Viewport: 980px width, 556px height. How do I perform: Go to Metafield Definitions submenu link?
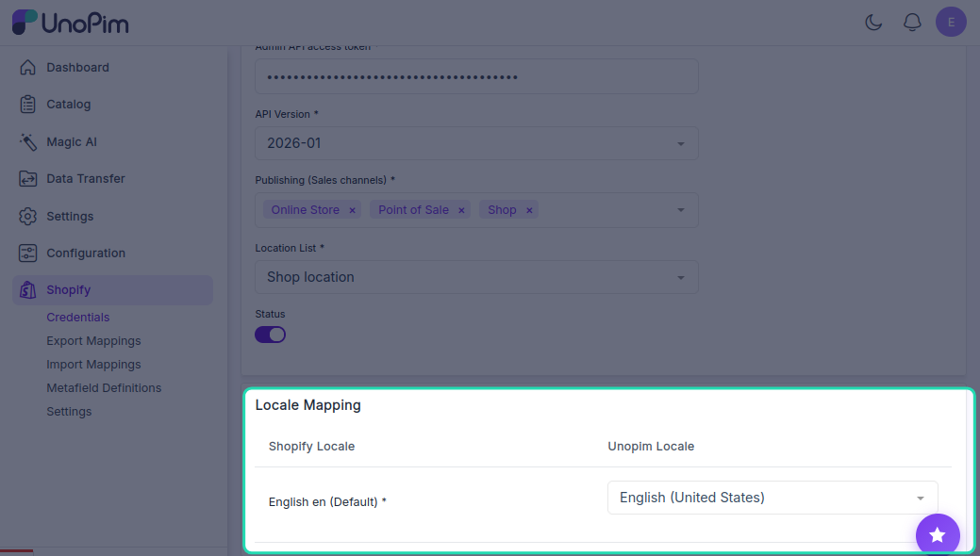[104, 388]
